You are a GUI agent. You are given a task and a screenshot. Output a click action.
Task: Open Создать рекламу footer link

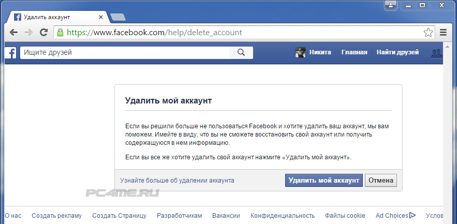(56, 216)
